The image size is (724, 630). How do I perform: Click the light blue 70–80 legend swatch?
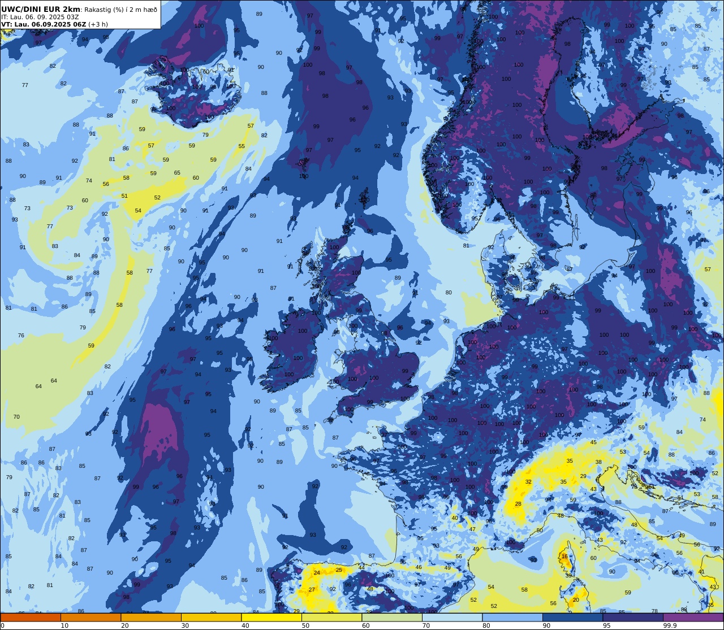point(452,618)
